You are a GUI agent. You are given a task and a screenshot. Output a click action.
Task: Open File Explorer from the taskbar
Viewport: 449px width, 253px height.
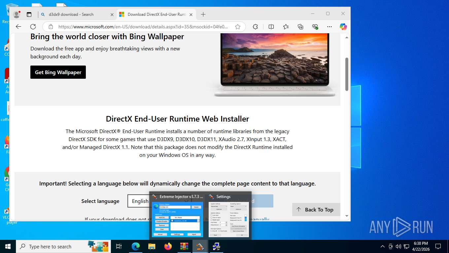tap(152, 246)
